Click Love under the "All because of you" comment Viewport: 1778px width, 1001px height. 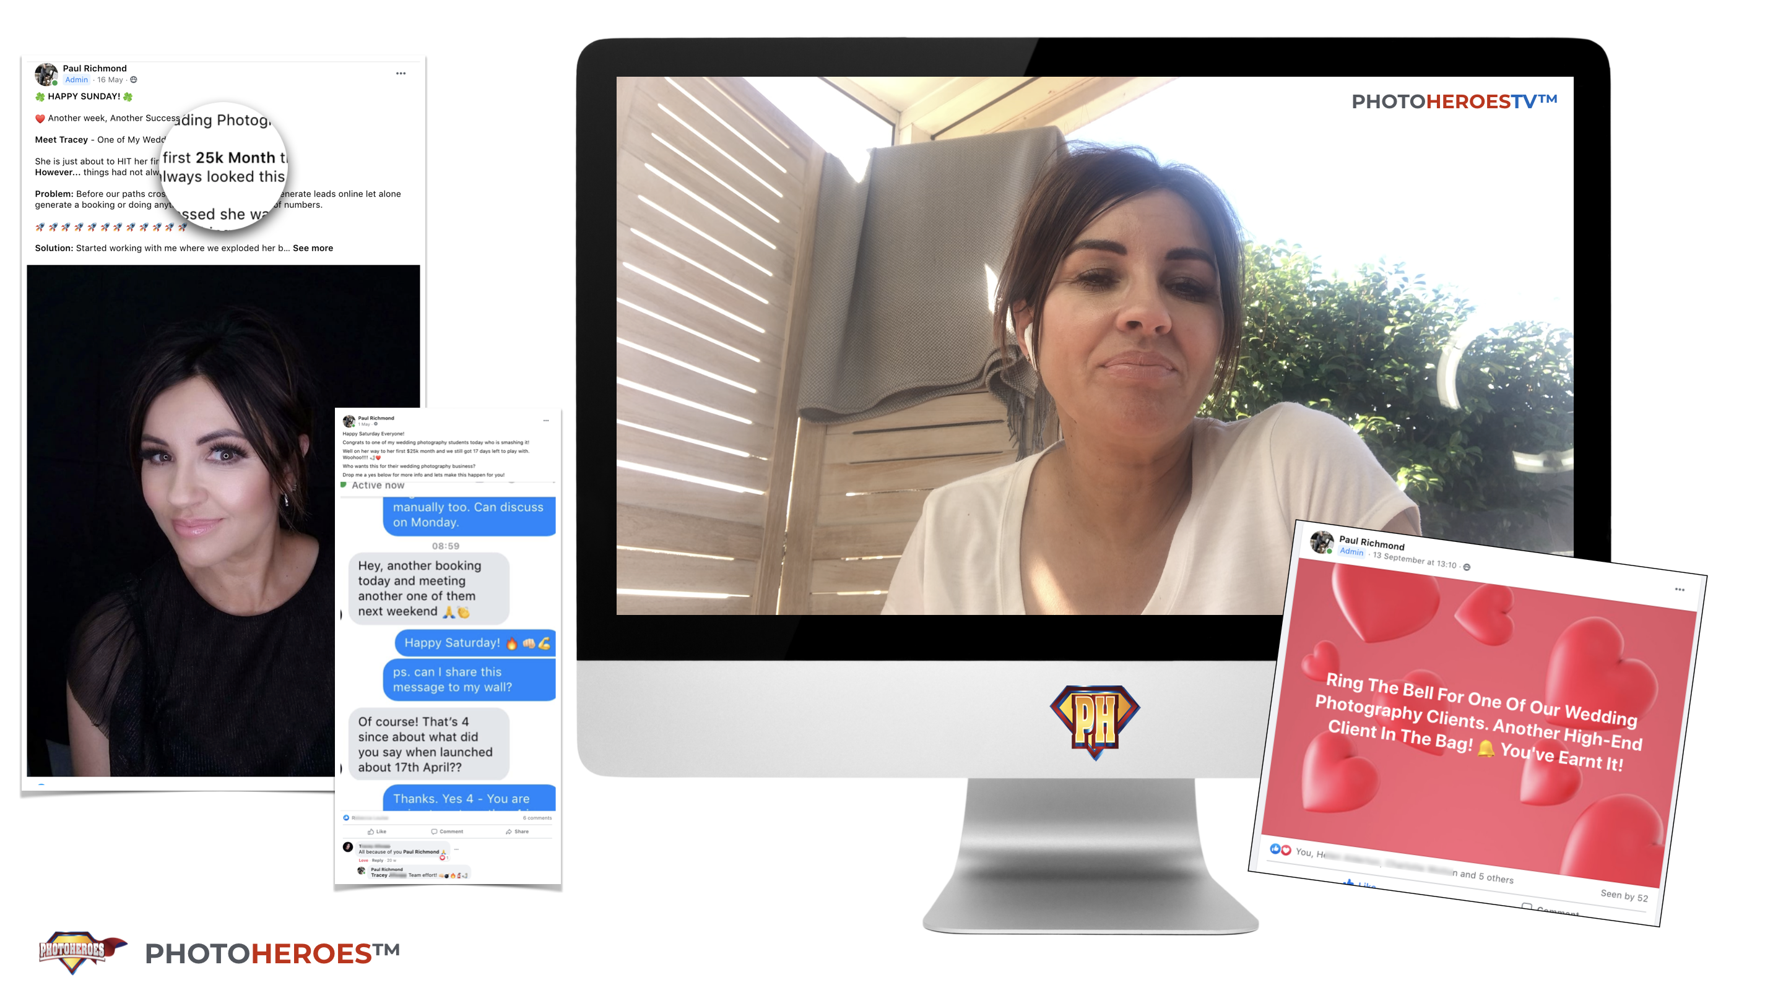tap(363, 861)
